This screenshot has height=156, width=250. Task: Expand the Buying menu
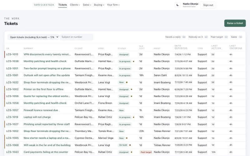[x=99, y=5]
